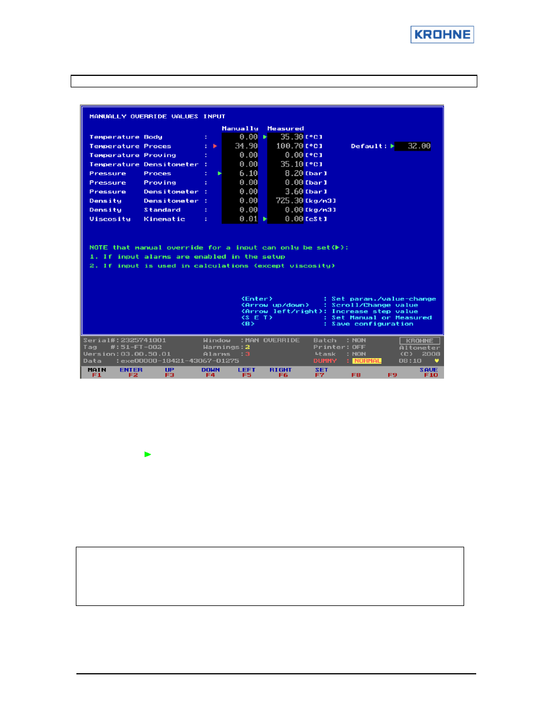The image size is (548, 710).
Task: Click green arrow next to Default value
Action: 392,146
